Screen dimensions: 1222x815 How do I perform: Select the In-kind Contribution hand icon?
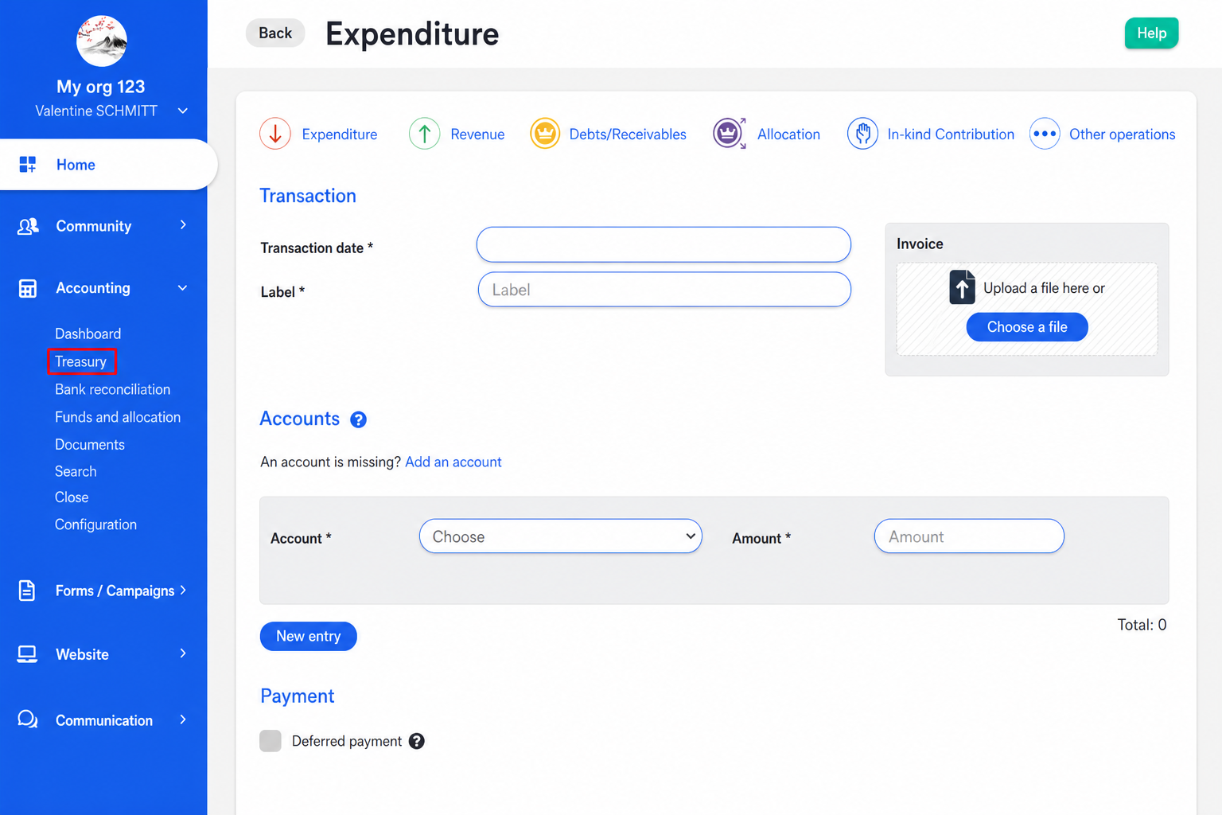tap(862, 134)
